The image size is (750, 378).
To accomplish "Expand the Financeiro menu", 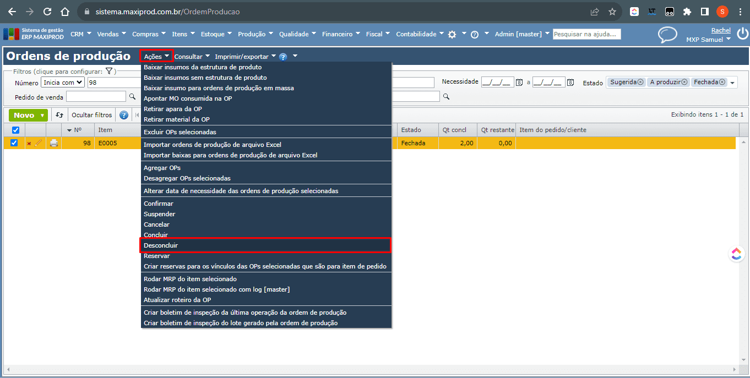I will (340, 34).
